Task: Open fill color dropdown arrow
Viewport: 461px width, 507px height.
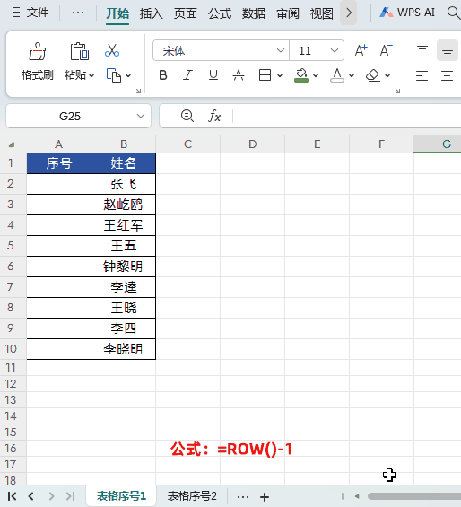Action: click(x=316, y=75)
